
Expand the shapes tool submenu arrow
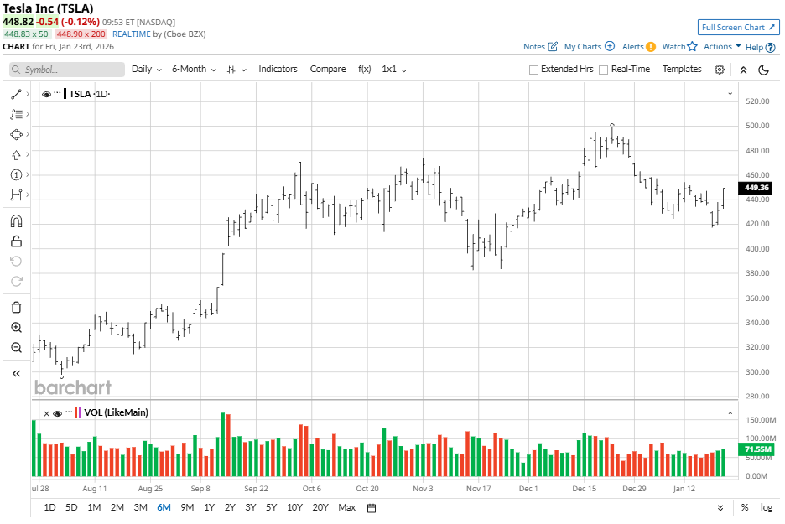coord(28,135)
